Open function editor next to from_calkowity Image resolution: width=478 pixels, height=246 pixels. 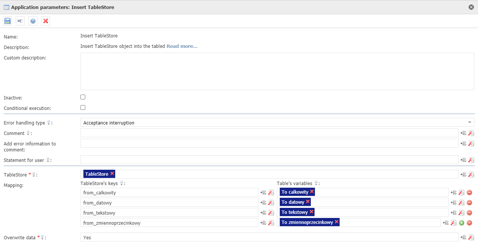pos(271,193)
